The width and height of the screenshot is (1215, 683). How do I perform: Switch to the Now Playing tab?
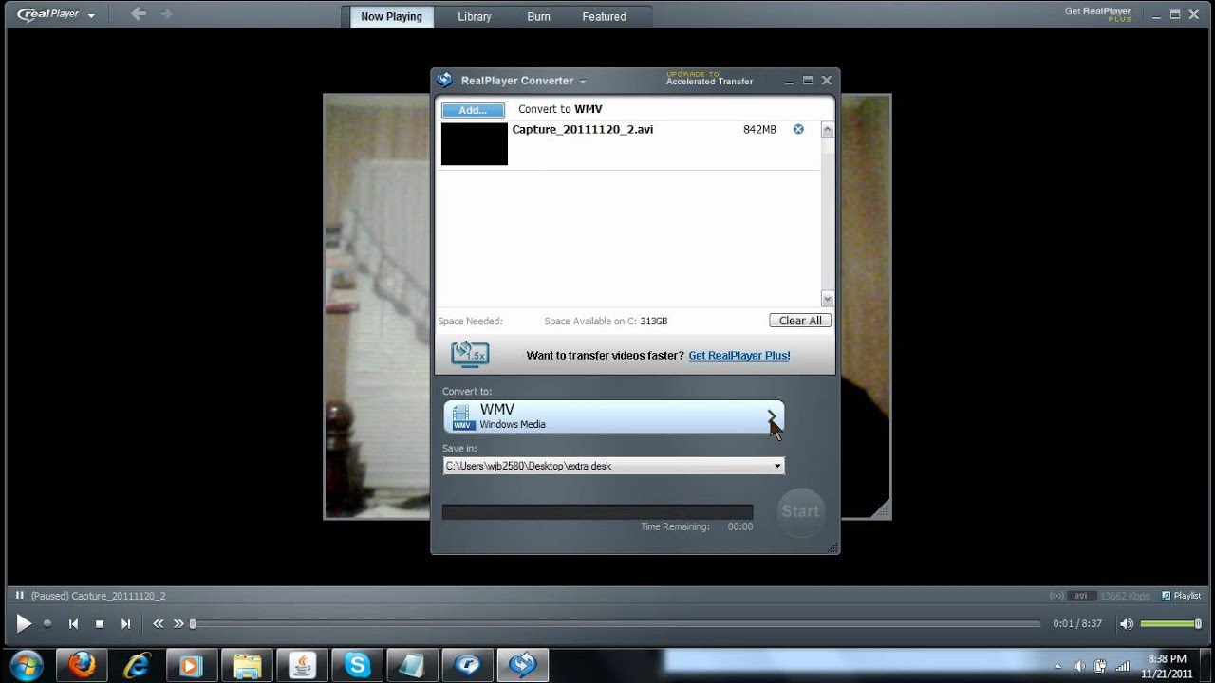pos(391,16)
